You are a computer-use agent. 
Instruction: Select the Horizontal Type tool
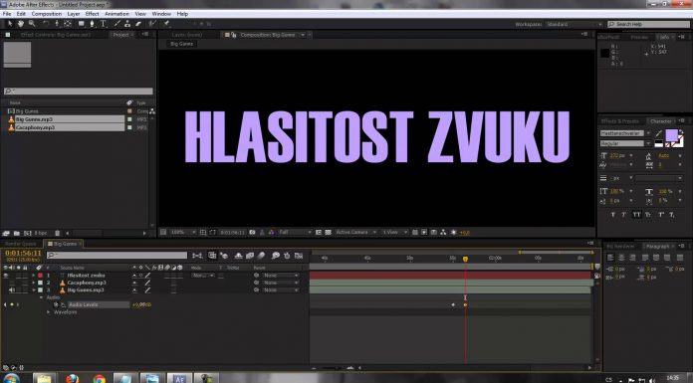(103, 24)
